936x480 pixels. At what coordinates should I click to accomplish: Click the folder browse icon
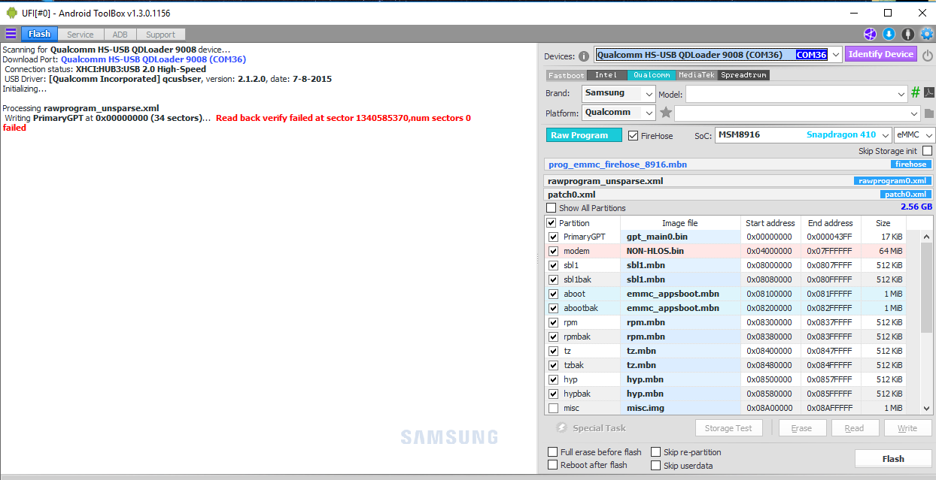tap(928, 113)
